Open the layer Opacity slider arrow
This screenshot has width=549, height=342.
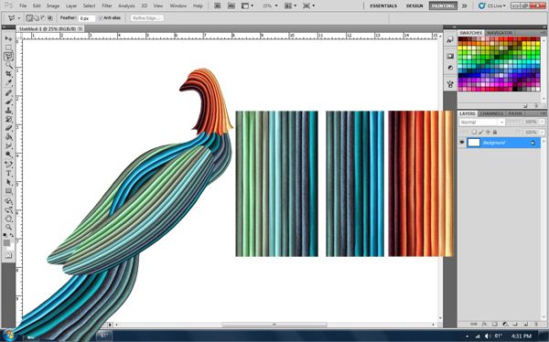(x=543, y=122)
